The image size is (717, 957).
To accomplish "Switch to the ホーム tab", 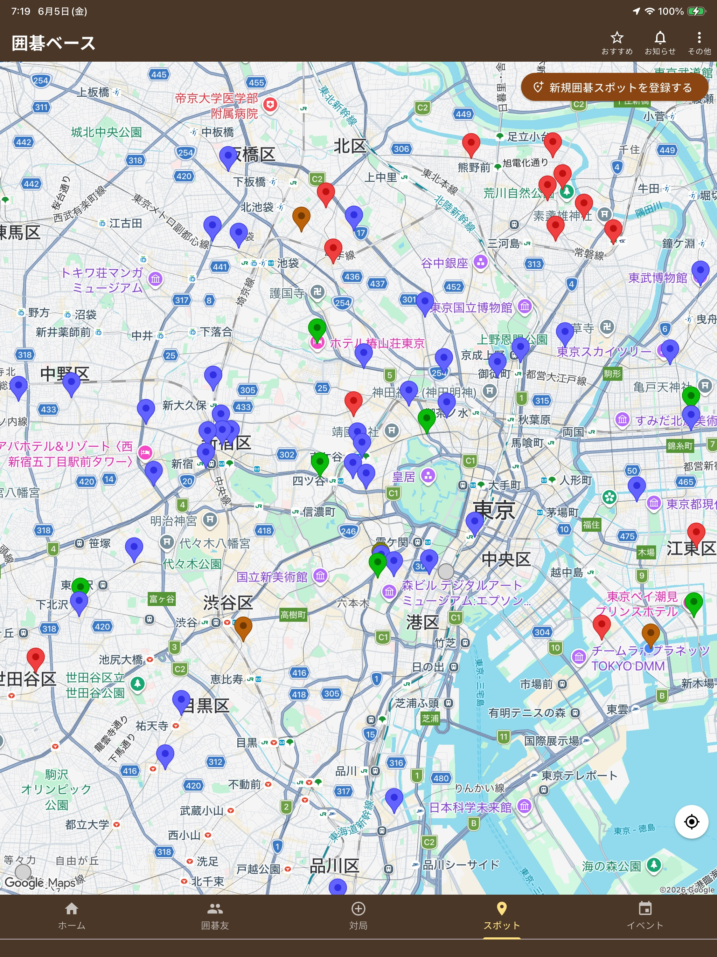I will click(72, 916).
